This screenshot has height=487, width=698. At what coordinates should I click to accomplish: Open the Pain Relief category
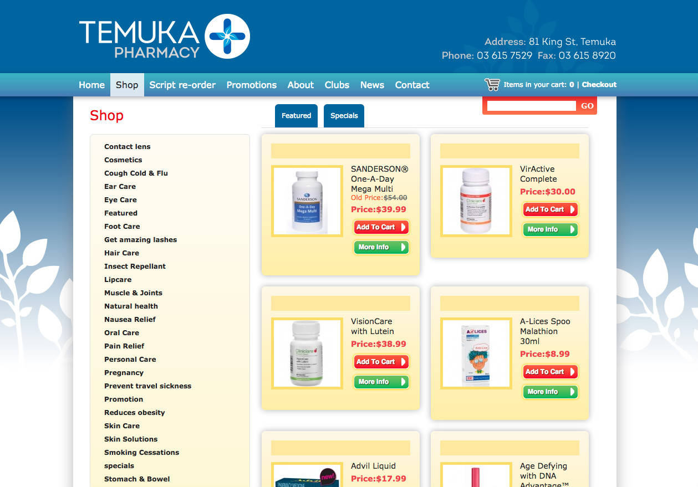[x=124, y=346]
